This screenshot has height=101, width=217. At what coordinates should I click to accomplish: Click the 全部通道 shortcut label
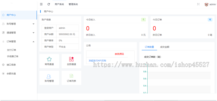tap(71, 64)
